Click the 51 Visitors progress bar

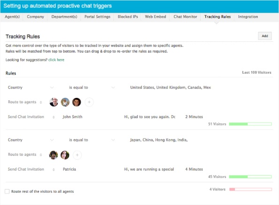(250, 124)
